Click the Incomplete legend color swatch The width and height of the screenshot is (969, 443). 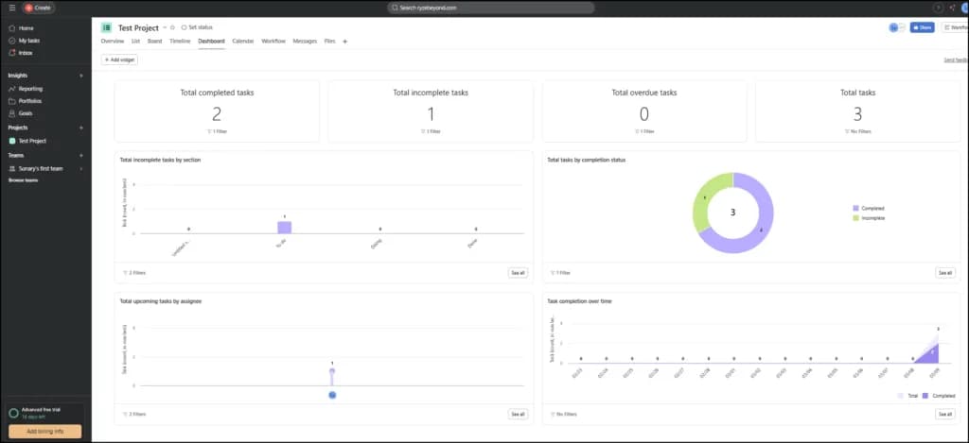coord(855,218)
